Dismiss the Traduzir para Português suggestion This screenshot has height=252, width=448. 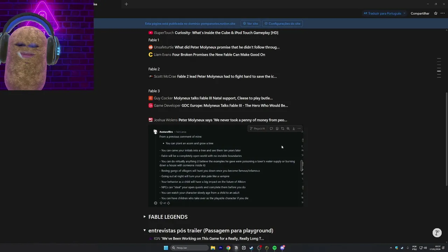pos(404,13)
